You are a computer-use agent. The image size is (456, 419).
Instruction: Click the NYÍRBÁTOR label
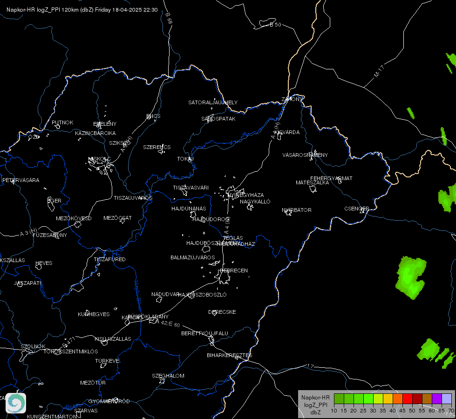pyautogui.click(x=297, y=210)
